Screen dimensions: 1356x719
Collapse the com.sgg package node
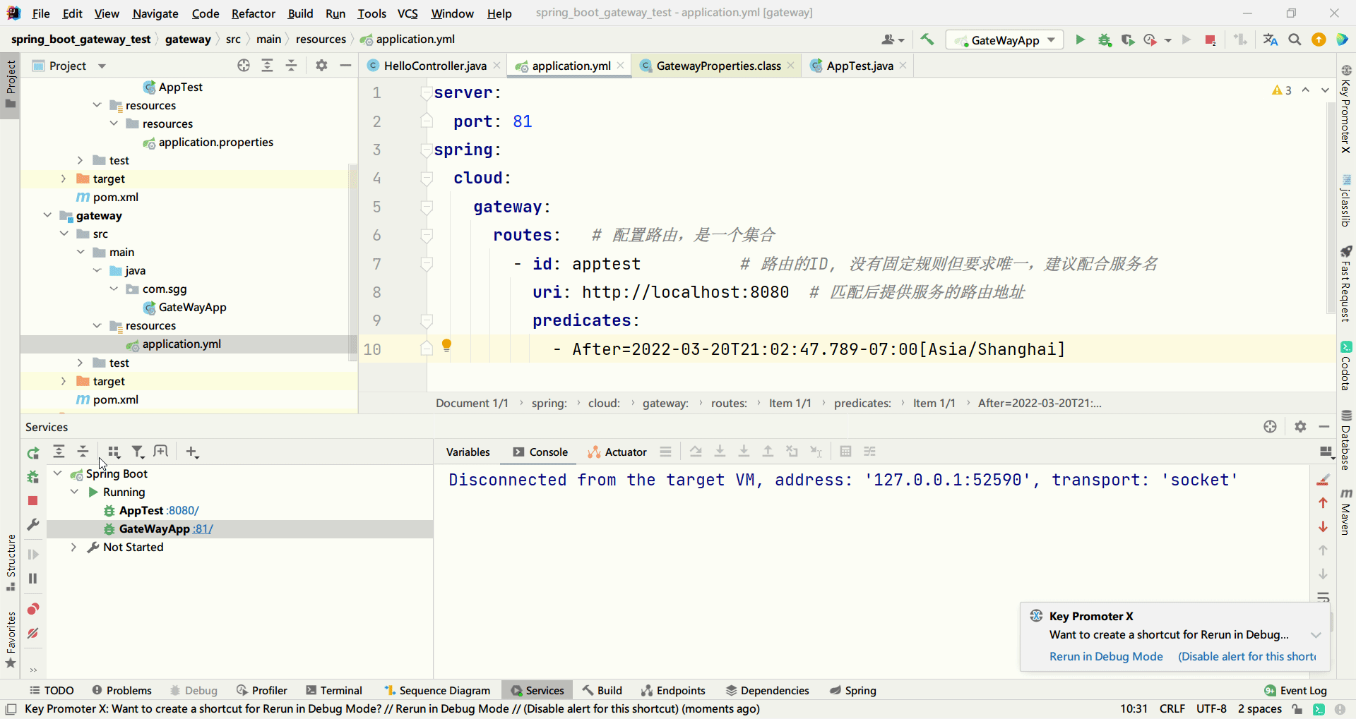(113, 289)
